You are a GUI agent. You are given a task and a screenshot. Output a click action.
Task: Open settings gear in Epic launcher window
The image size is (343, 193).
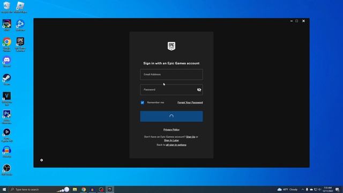coord(42,160)
